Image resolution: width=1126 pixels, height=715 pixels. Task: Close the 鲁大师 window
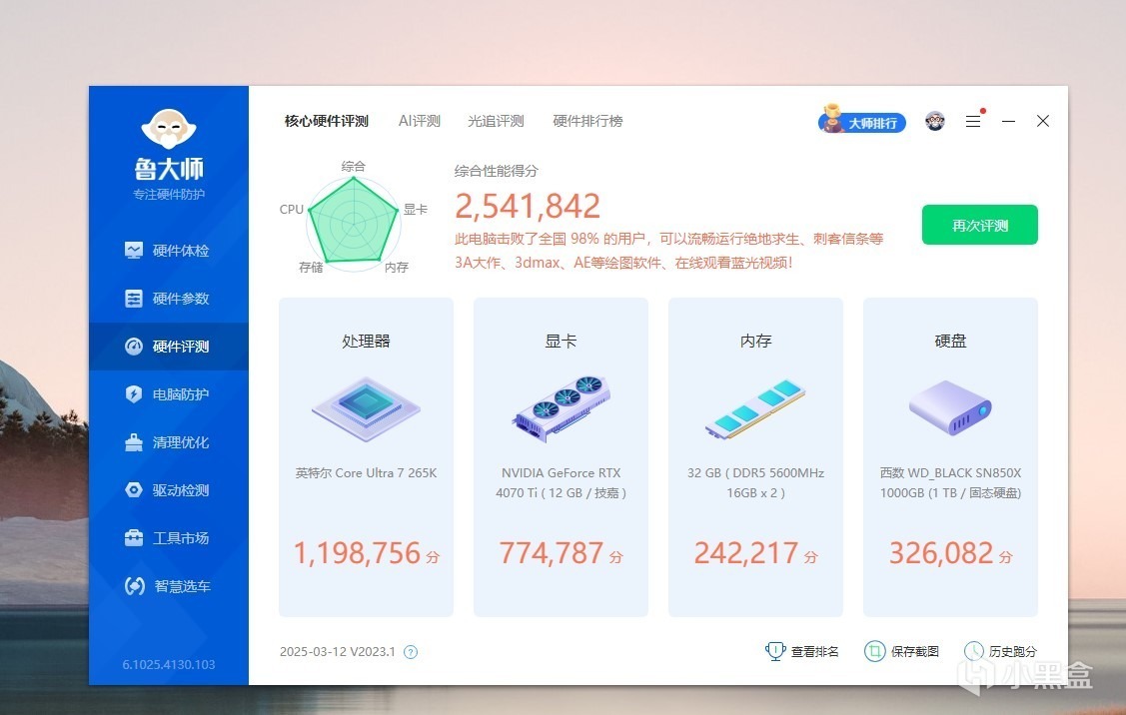[x=1043, y=121]
